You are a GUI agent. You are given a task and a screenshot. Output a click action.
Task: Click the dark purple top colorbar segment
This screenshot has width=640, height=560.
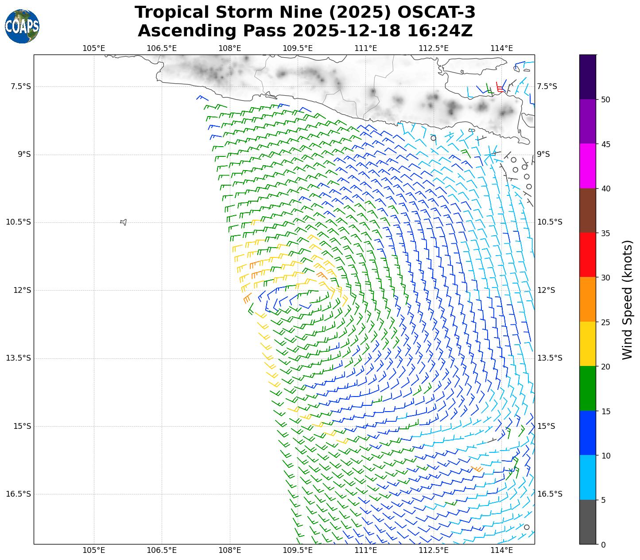(x=588, y=77)
